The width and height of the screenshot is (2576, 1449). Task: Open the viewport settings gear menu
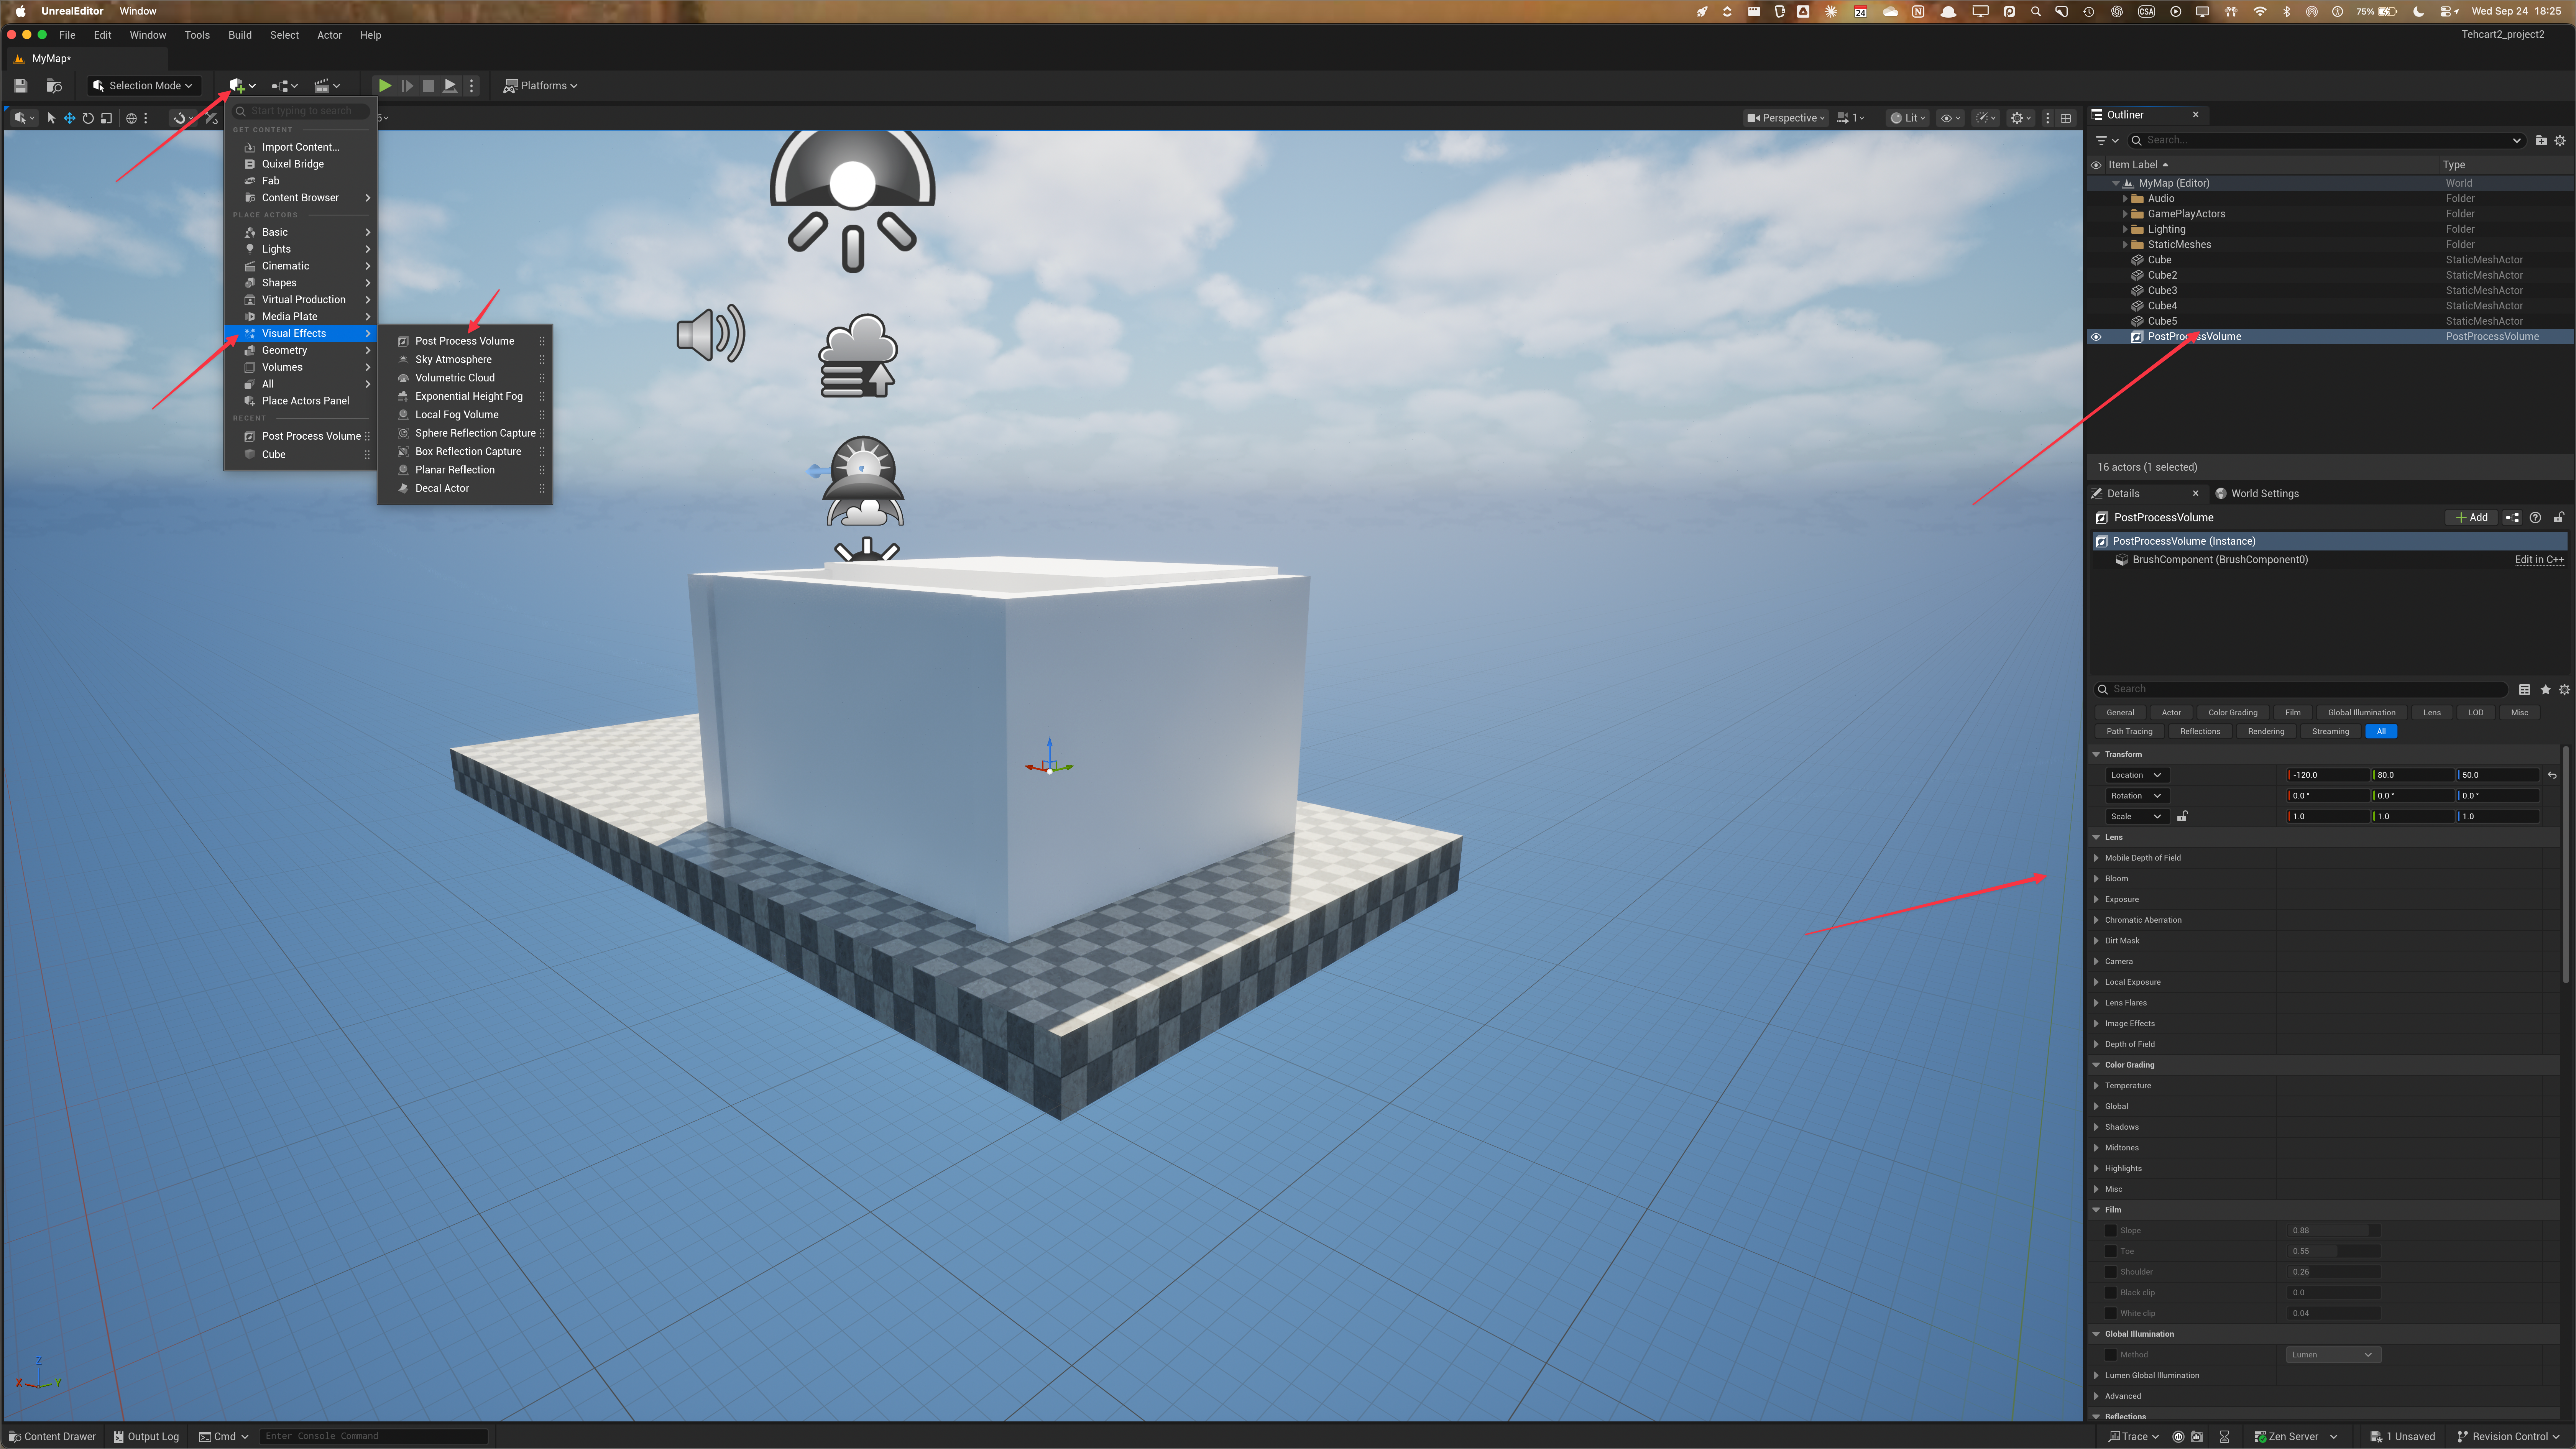(x=2021, y=118)
